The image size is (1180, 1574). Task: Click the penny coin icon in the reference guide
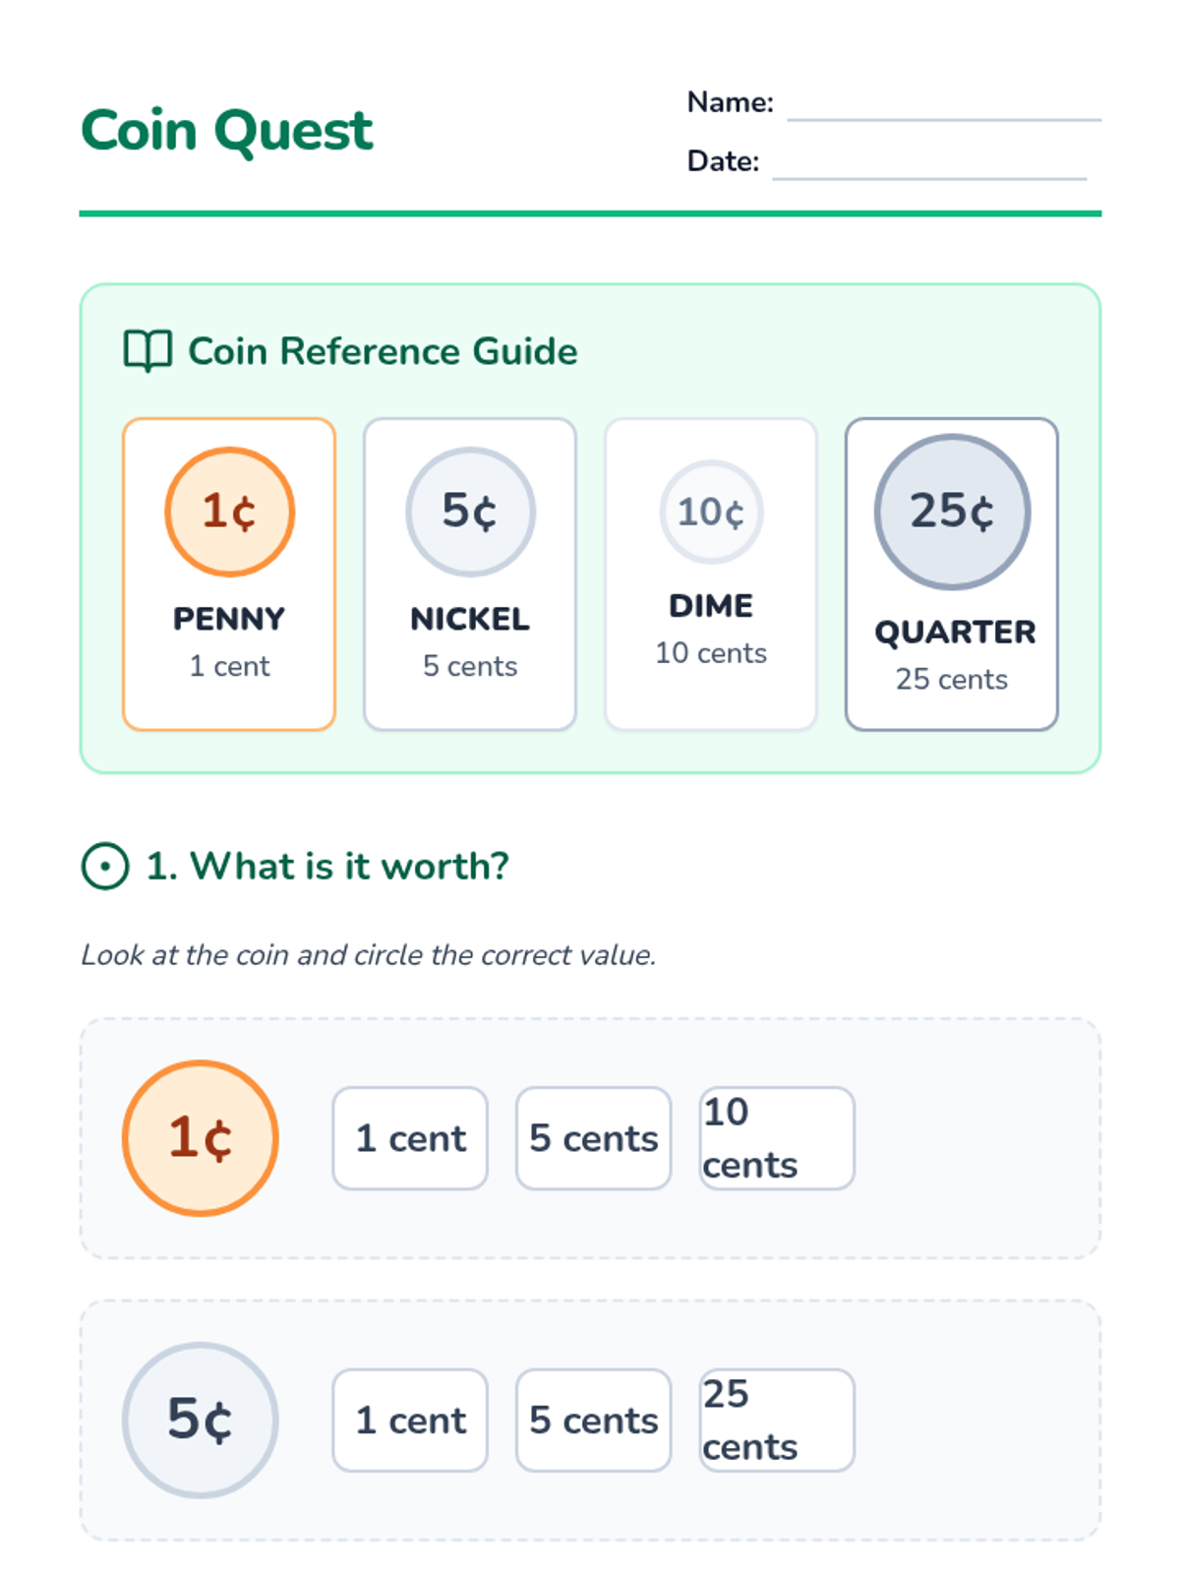click(x=229, y=512)
